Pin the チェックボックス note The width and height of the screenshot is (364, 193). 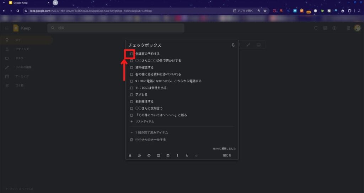pyautogui.click(x=233, y=45)
